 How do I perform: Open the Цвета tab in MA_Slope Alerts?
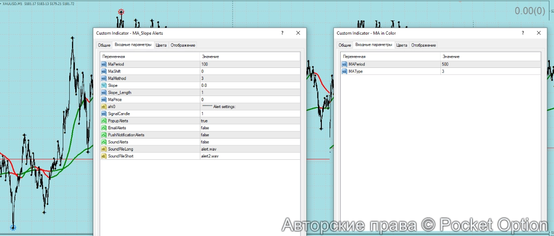click(x=161, y=45)
